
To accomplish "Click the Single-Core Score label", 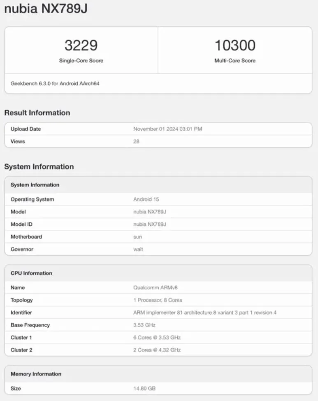I will tap(81, 61).
